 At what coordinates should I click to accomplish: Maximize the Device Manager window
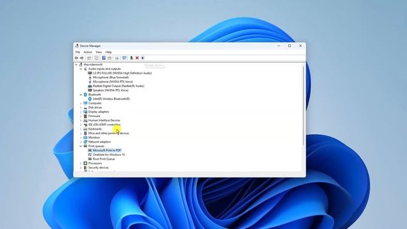pos(289,46)
